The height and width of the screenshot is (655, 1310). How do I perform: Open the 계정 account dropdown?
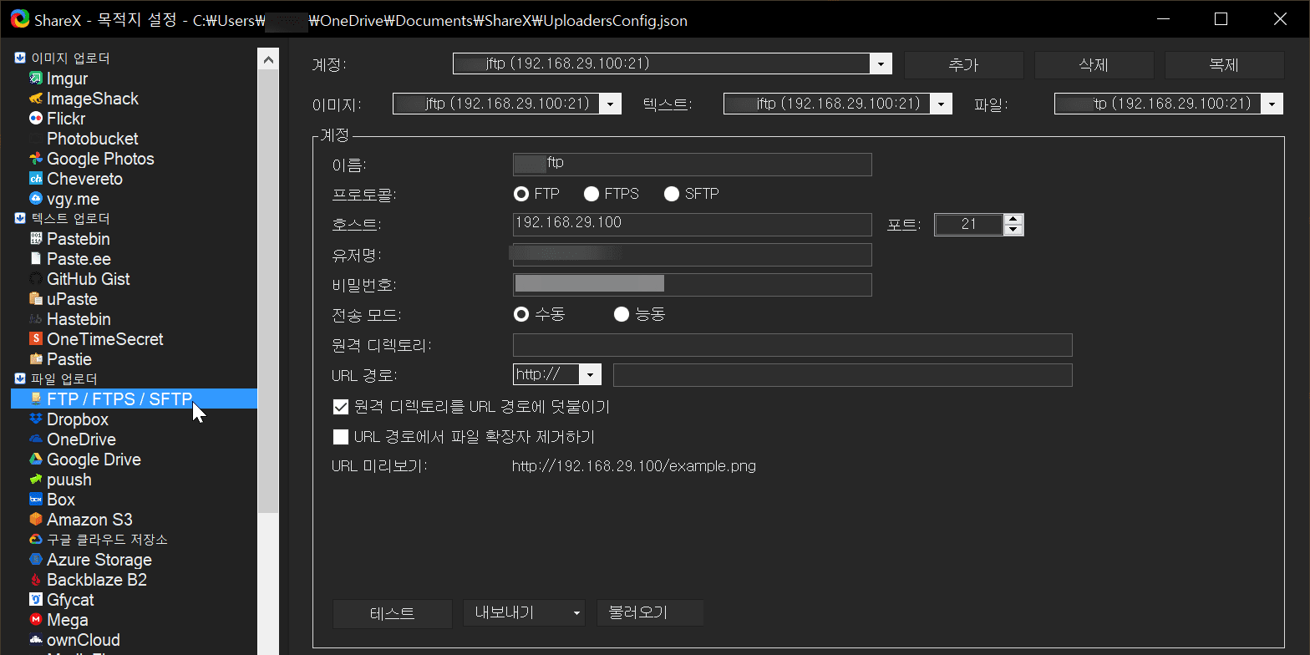(881, 64)
